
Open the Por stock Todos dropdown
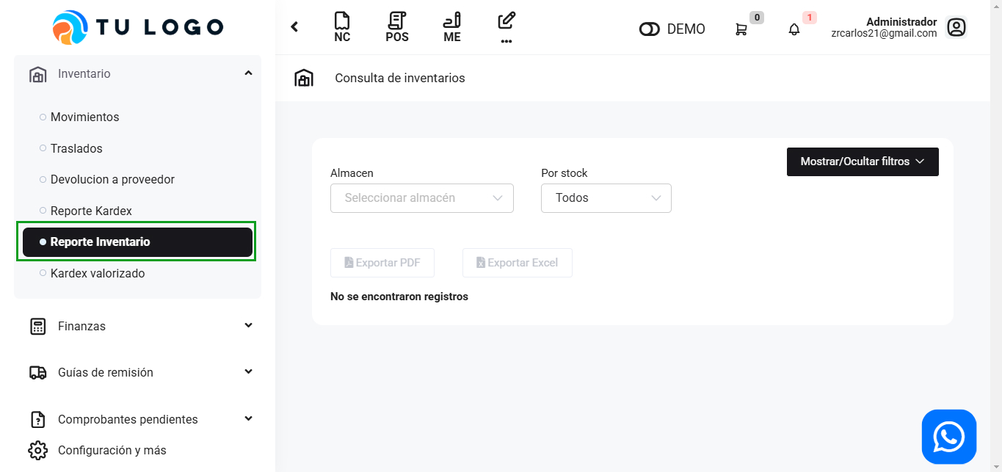pyautogui.click(x=606, y=198)
